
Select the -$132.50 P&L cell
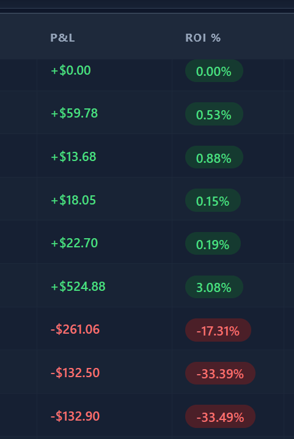(x=75, y=373)
